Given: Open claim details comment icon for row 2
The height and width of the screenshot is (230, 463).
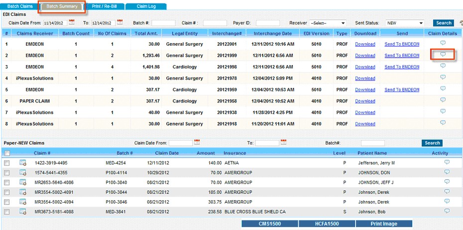Looking at the screenshot, I should 443,55.
